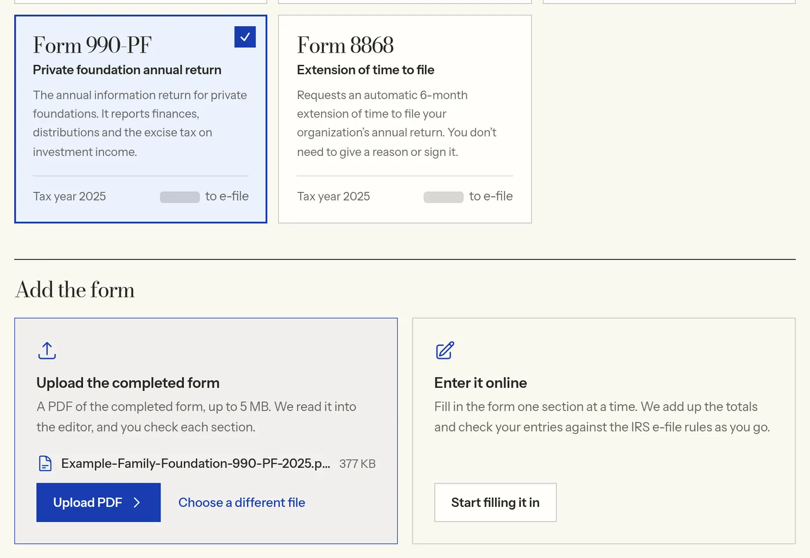The height and width of the screenshot is (558, 810).
Task: Click the PDF document icon beside the file name
Action: 46,463
